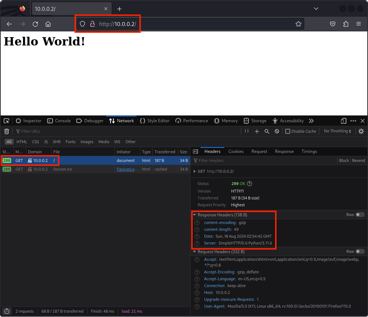Screen dimensions: 368x317
Task: Toggle Raw view for Request Headers
Action: coord(360,251)
